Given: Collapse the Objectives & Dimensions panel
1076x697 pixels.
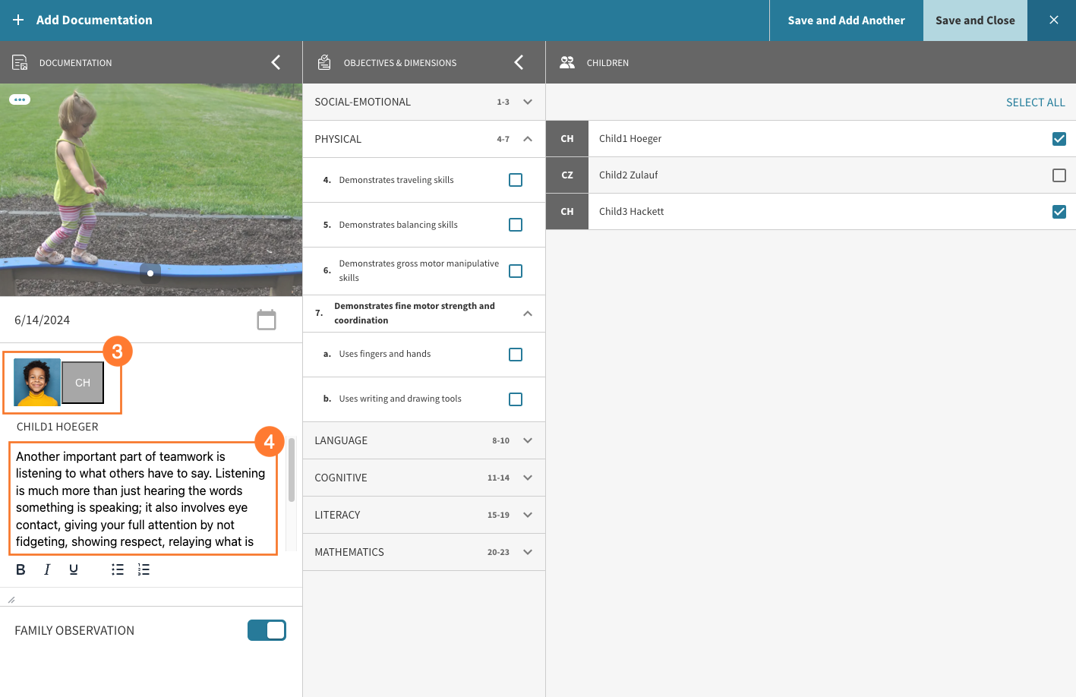Looking at the screenshot, I should 519,62.
